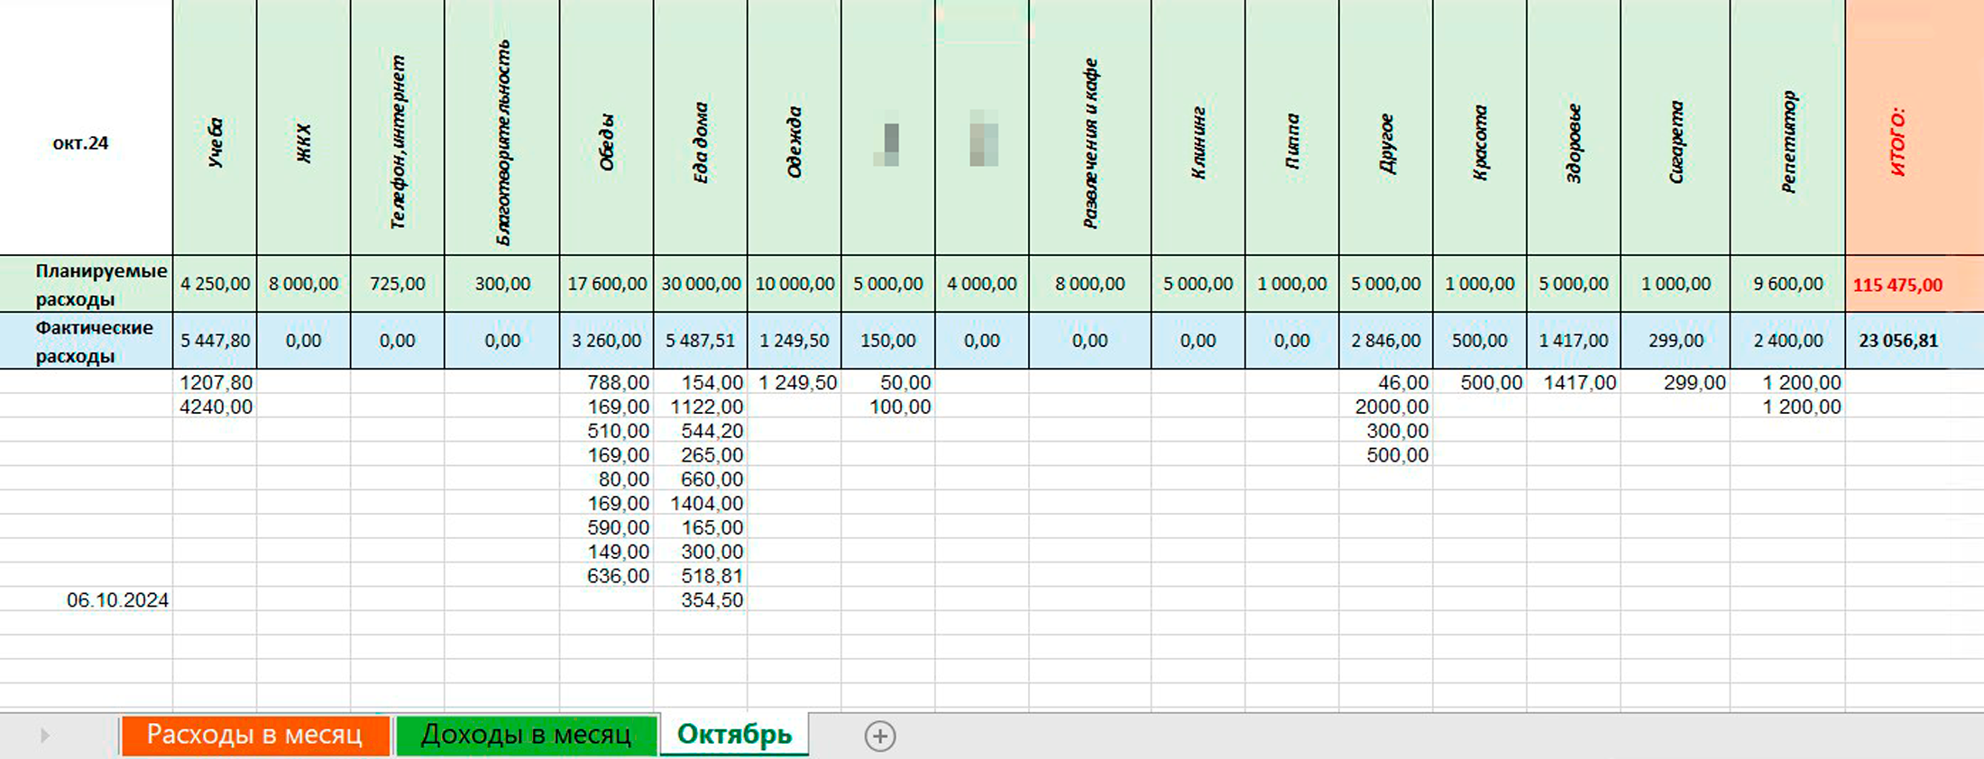1984x759 pixels.
Task: Click the red ИТОГО header cell
Action: tap(1915, 127)
